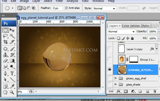Click the Link Layers icon in Layers panel
Image resolution: width=160 pixels, height=101 pixels.
coord(111,91)
